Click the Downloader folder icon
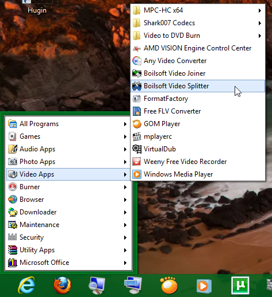Image resolution: width=272 pixels, height=297 pixels. [x=13, y=212]
